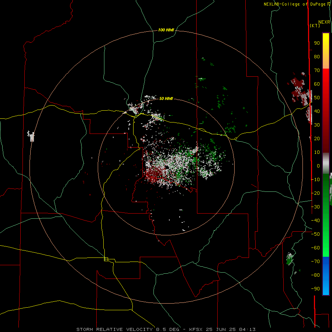
Task: Click the -30 value on the velocity scale
Action: [x=315, y=207]
